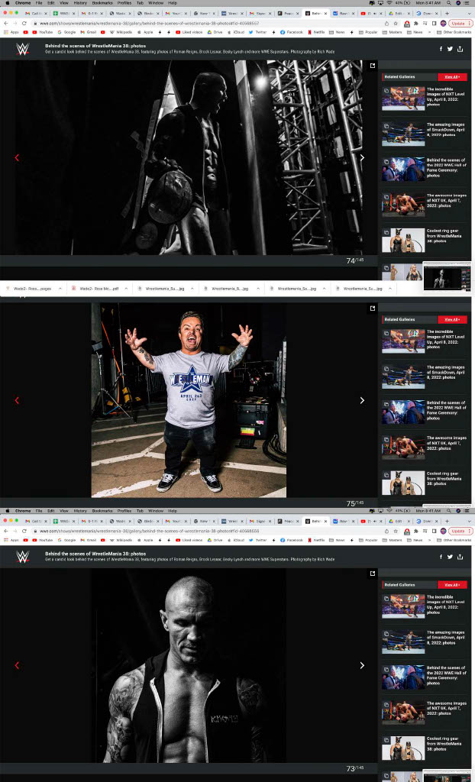Select the Hall of Fame Ceremony thumbnail beside photo 73
The image size is (475, 782).
(x=403, y=677)
